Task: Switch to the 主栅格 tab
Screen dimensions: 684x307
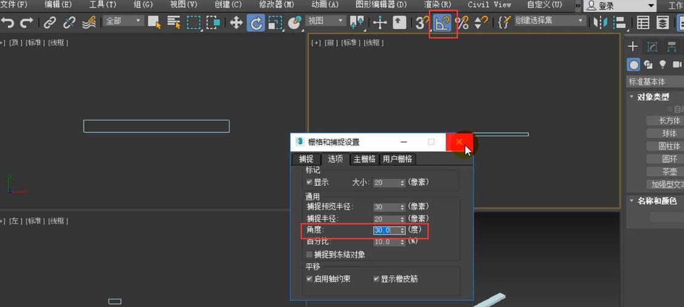Action: click(364, 159)
